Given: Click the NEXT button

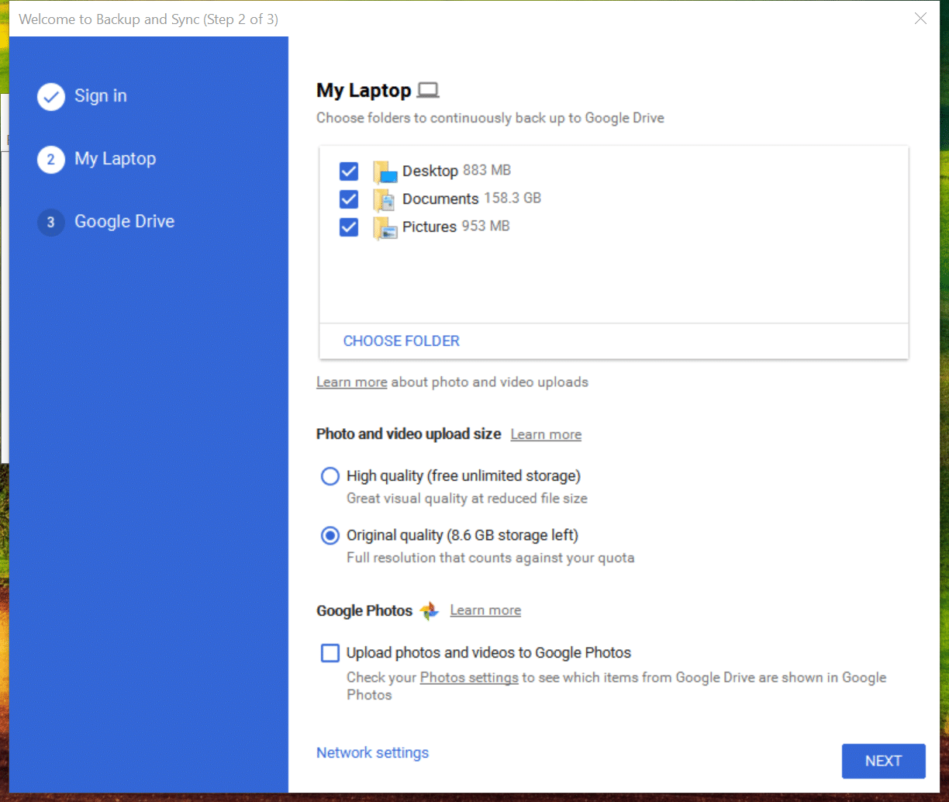Looking at the screenshot, I should [x=884, y=761].
